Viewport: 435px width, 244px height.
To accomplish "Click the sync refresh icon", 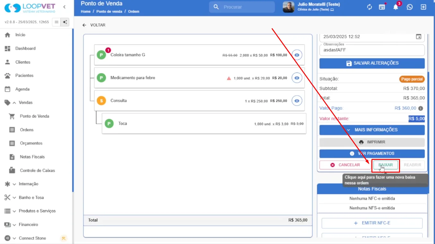I will tap(370, 7).
